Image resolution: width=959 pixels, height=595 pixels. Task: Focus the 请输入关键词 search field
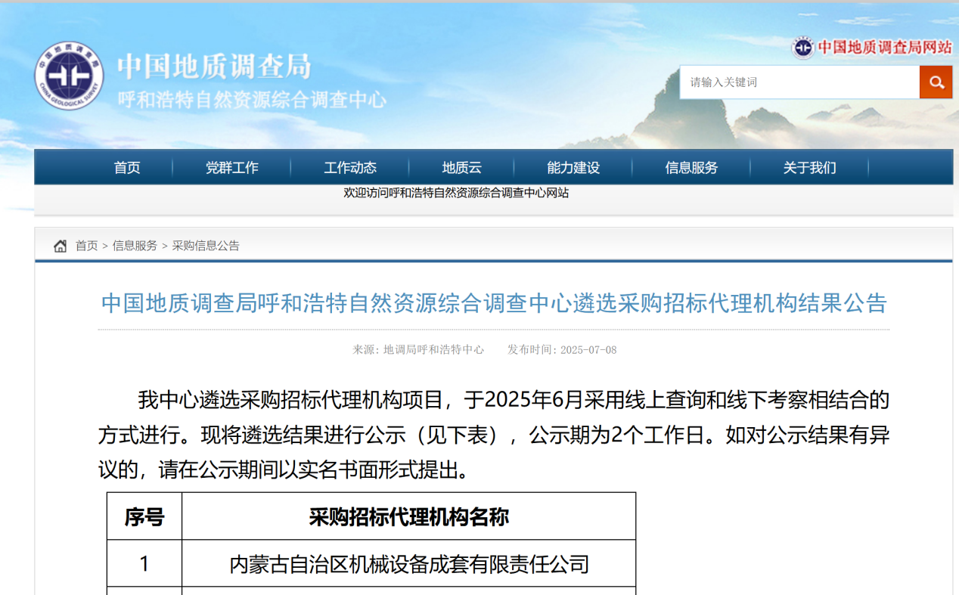pos(799,82)
